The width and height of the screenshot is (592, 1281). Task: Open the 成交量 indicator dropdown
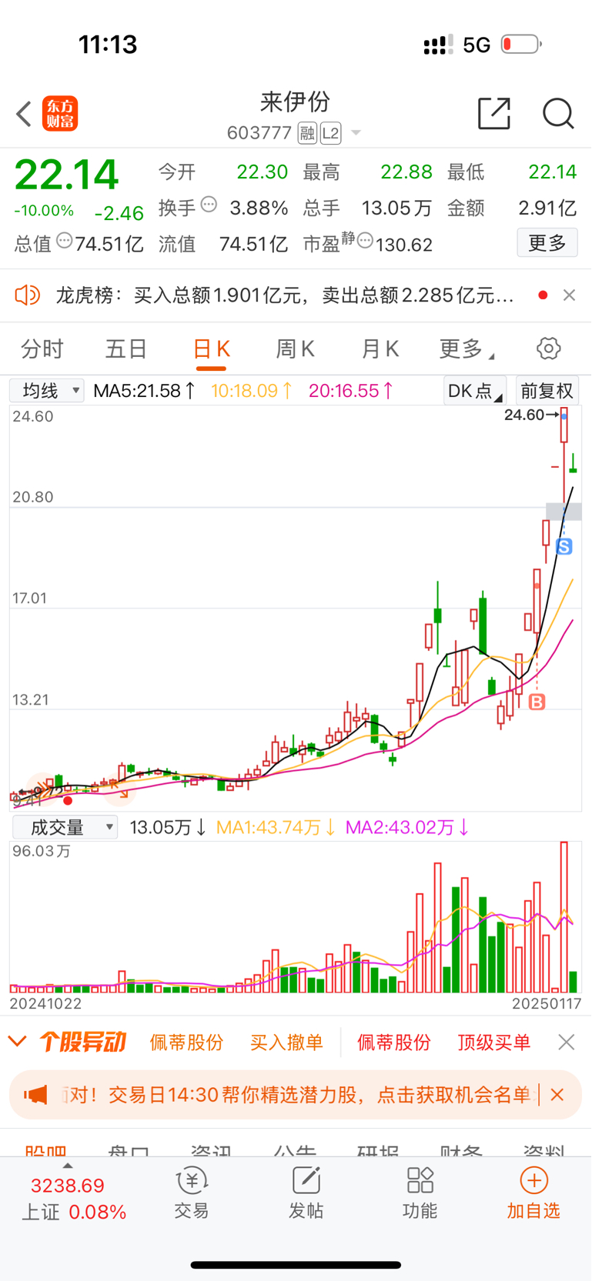(x=65, y=827)
